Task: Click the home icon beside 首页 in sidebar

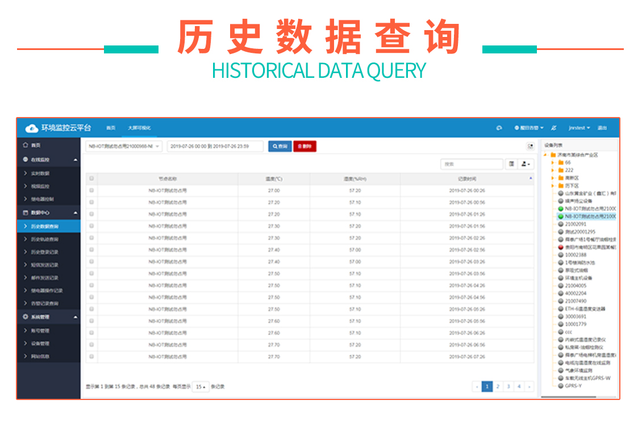Action: click(x=26, y=145)
